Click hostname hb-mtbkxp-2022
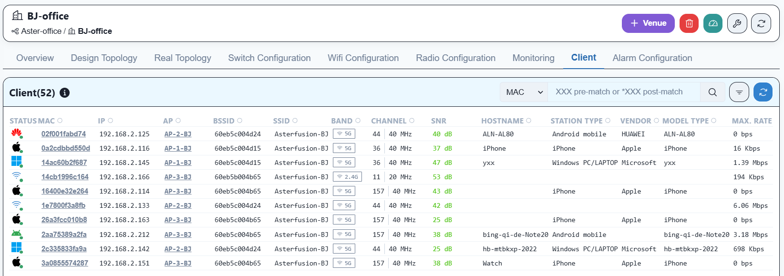Viewport: 784px width, 276px height. (510, 249)
